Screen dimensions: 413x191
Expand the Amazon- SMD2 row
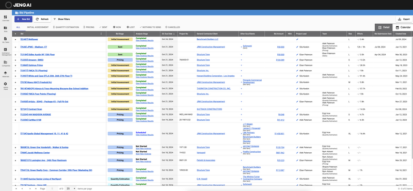point(15,60)
